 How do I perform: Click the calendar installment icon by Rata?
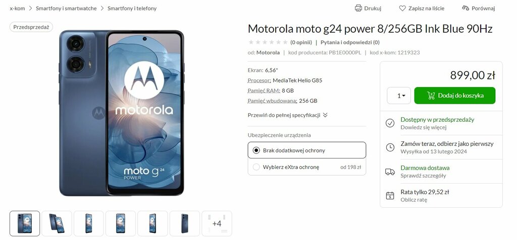tap(390, 196)
